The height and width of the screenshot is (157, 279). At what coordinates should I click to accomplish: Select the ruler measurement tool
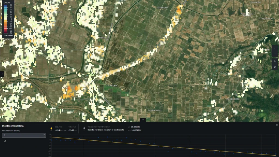(275, 61)
